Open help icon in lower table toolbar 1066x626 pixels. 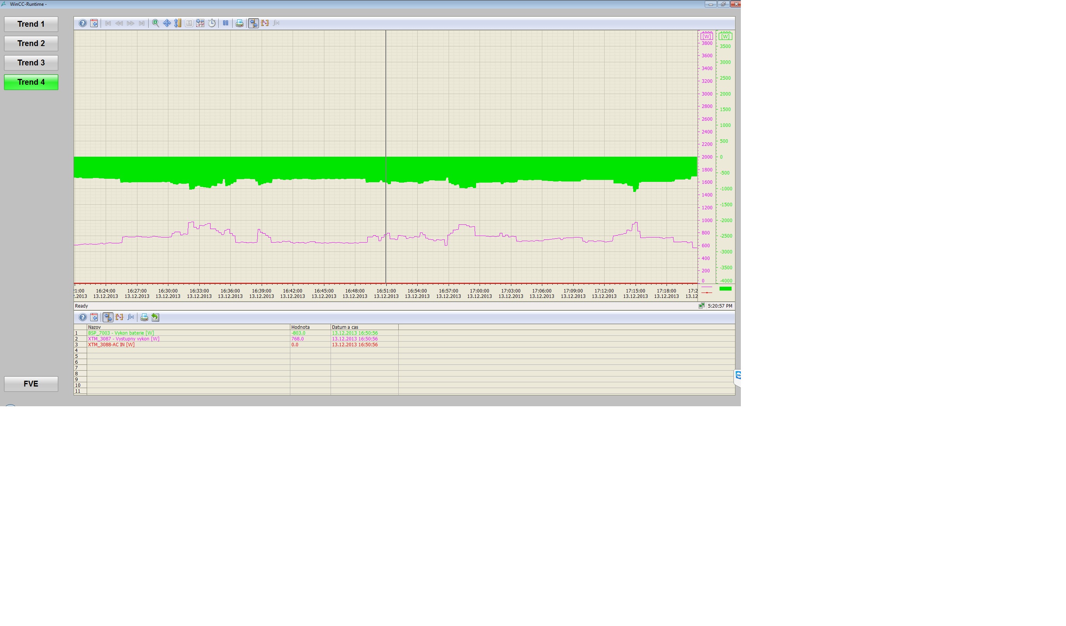(82, 317)
